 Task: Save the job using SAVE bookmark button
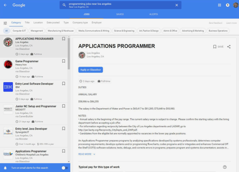218,47
